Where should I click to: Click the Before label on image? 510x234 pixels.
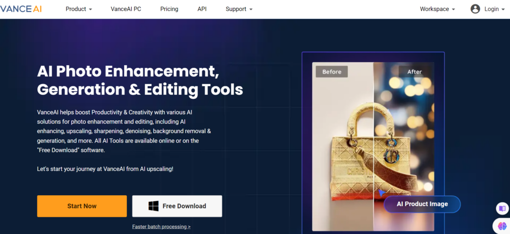pyautogui.click(x=332, y=72)
